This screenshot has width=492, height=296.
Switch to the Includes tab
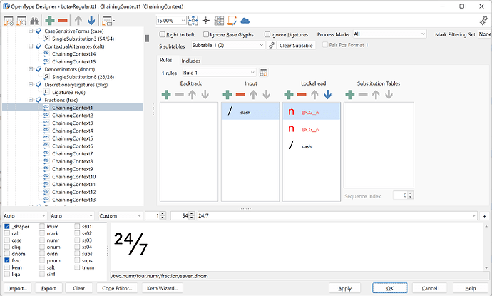(190, 61)
